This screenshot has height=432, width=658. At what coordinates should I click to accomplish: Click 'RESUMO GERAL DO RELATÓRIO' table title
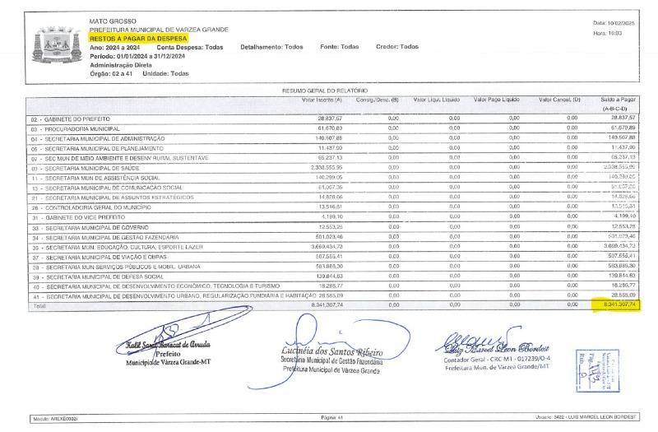(325, 91)
